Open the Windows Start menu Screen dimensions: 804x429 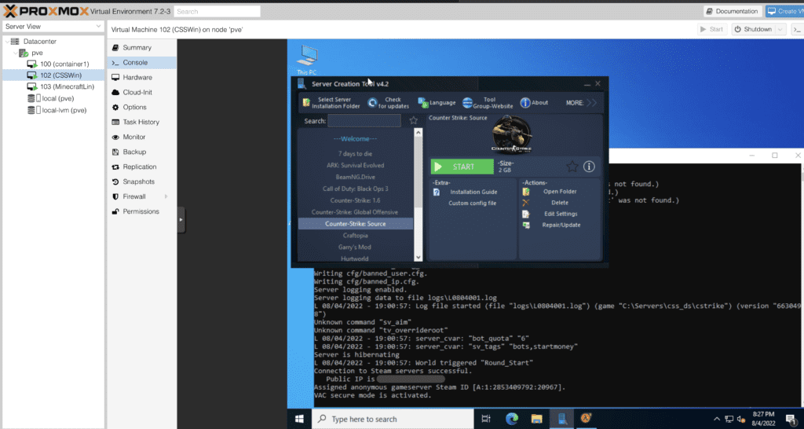299,419
